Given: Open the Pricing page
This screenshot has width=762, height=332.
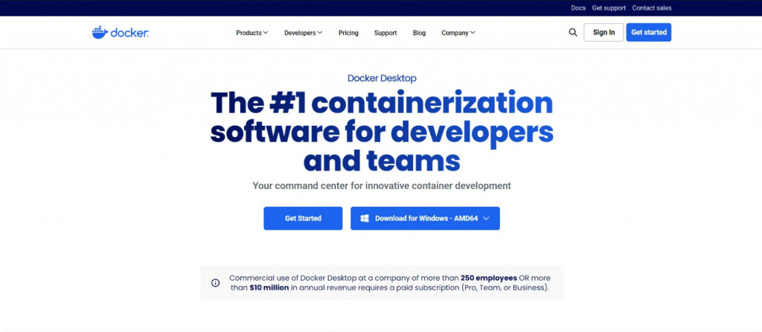Looking at the screenshot, I should [348, 33].
